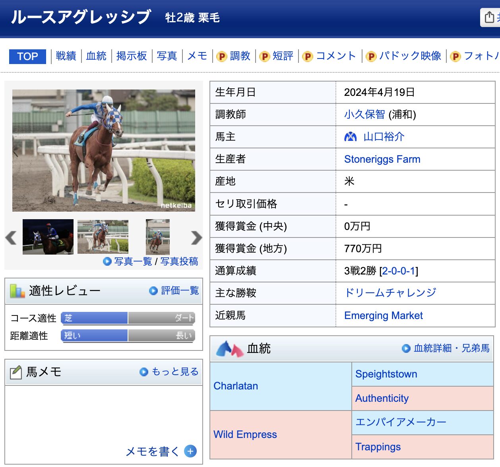This screenshot has width=500, height=467.
Task: Open the premium 調教 tab
Action: (240, 56)
